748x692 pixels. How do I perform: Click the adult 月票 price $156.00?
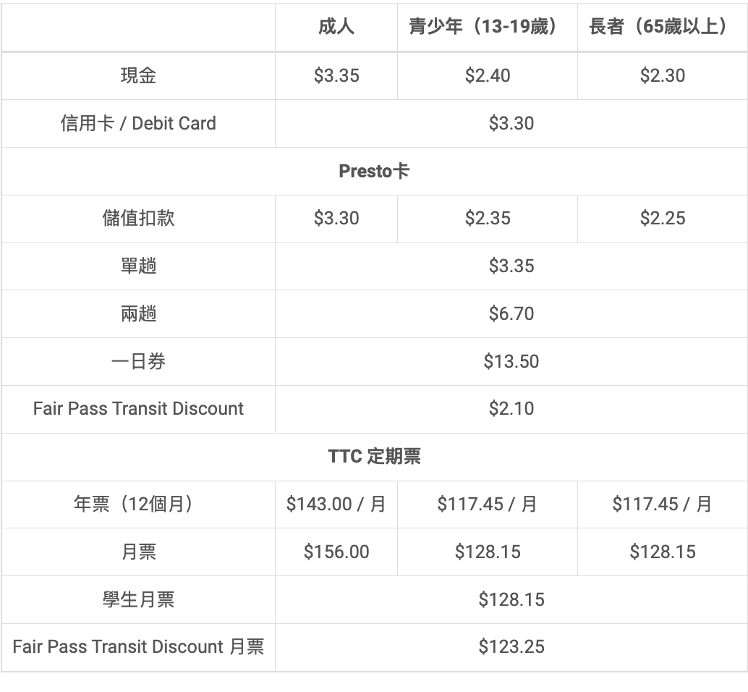click(336, 552)
